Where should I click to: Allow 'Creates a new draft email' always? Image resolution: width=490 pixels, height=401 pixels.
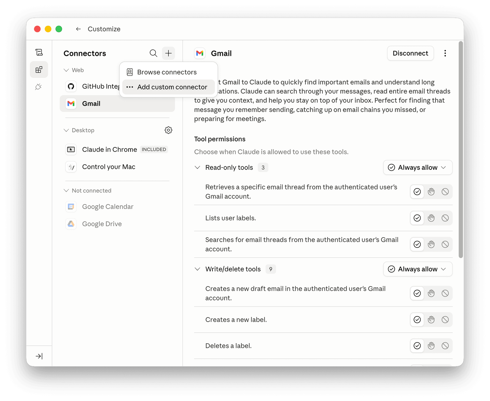point(417,293)
